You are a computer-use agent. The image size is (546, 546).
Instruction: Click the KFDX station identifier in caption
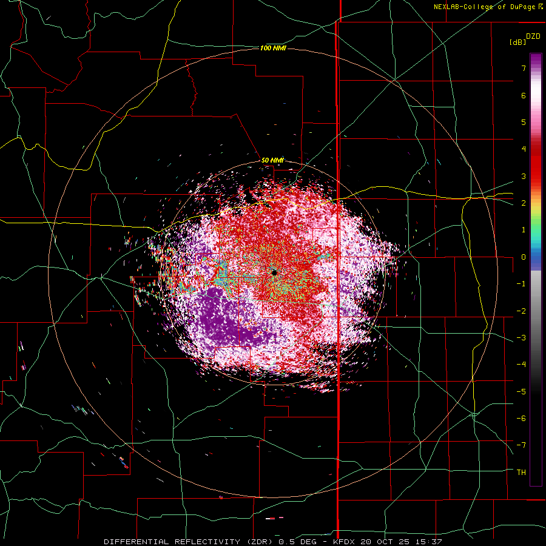[344, 542]
